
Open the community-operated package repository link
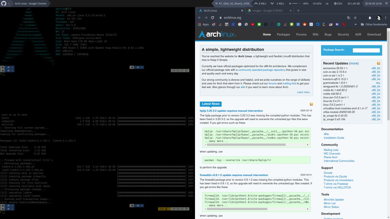coord(262,70)
